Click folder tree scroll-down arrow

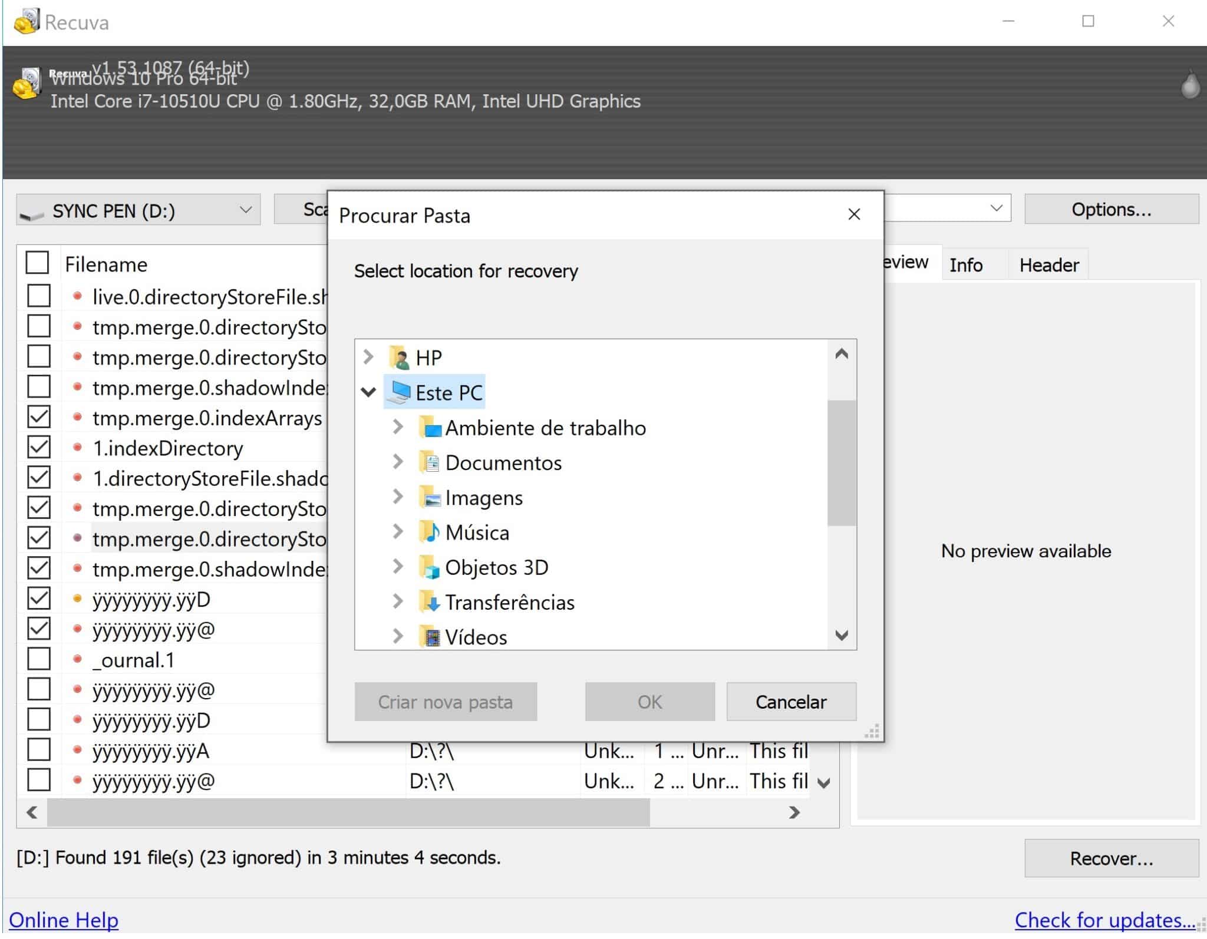842,635
